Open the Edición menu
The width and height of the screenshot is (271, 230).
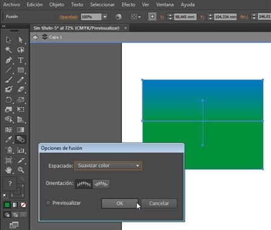point(34,4)
